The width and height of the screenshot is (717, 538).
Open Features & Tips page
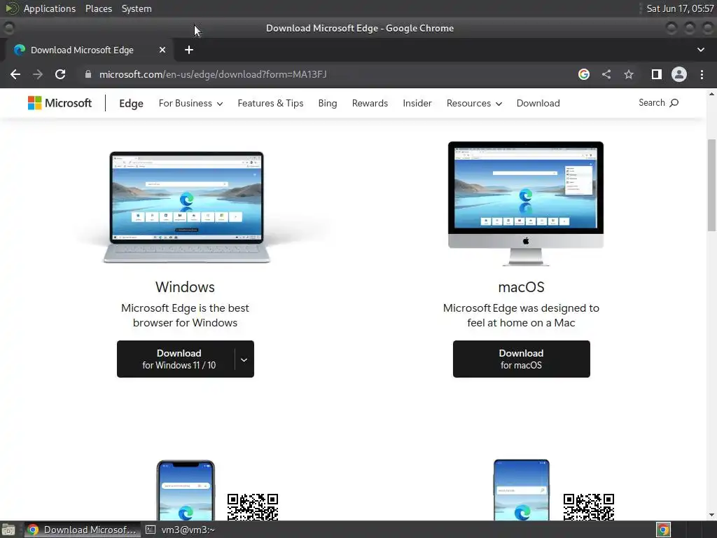tap(270, 104)
